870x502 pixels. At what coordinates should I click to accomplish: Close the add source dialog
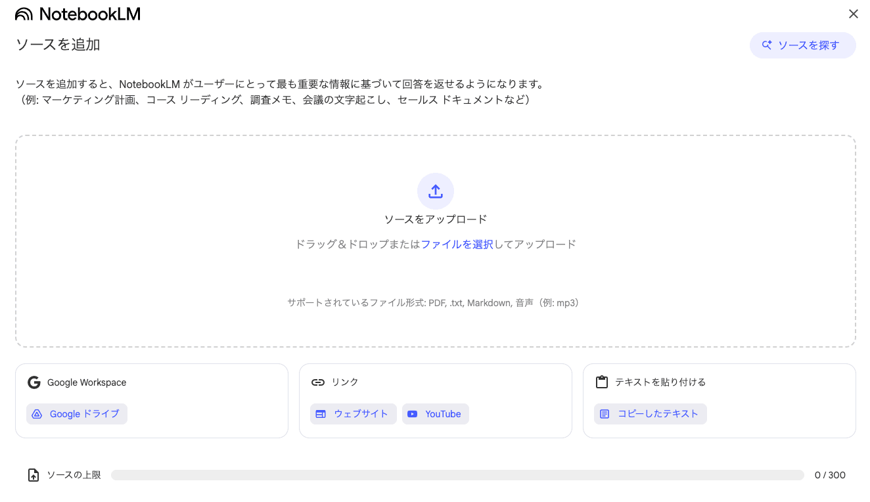pyautogui.click(x=853, y=14)
